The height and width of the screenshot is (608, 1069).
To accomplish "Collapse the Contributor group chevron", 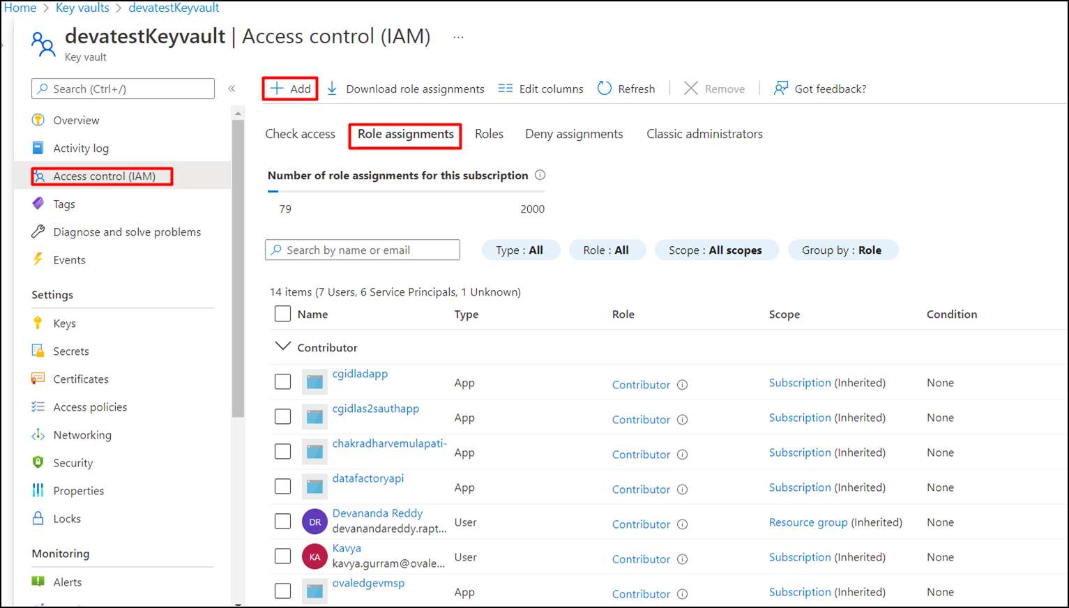I will pos(282,347).
